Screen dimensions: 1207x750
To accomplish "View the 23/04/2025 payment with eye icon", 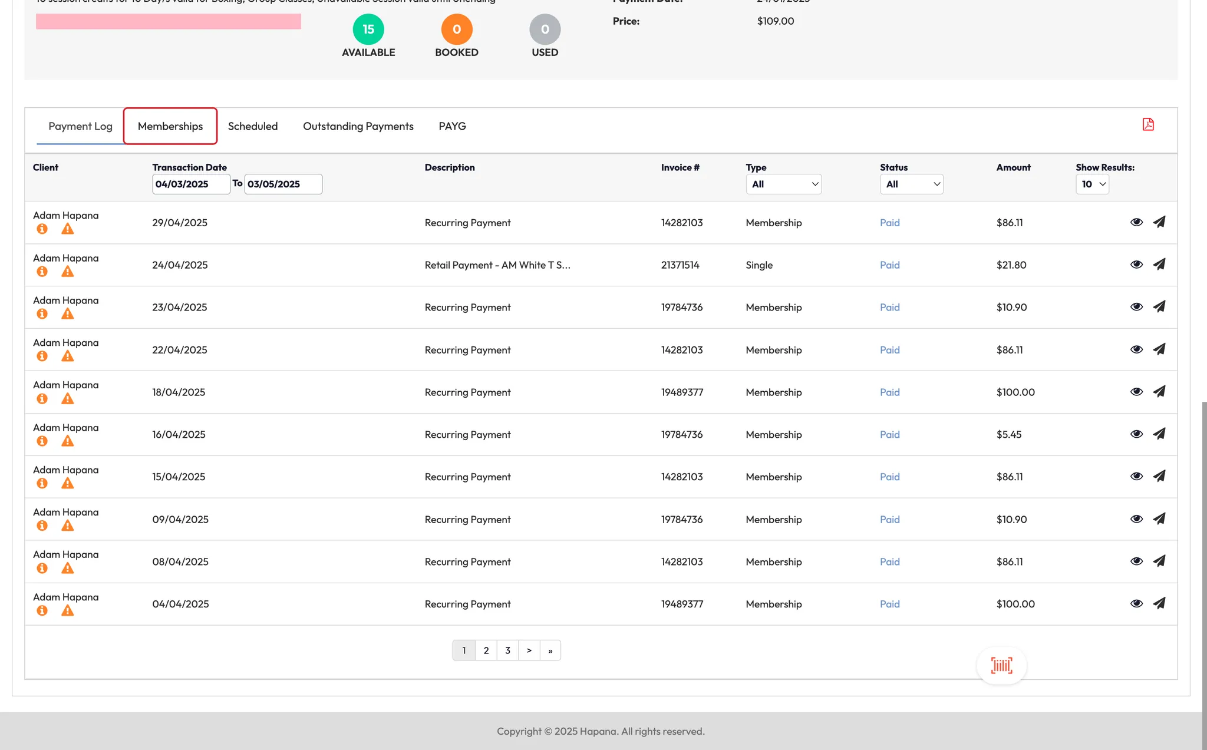I will [1136, 307].
